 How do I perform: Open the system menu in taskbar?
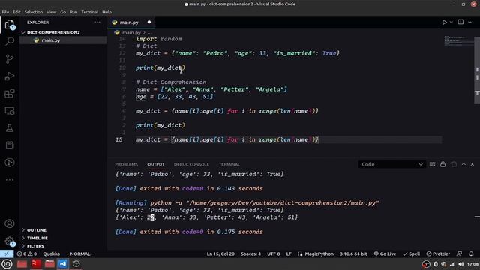tap(7, 264)
